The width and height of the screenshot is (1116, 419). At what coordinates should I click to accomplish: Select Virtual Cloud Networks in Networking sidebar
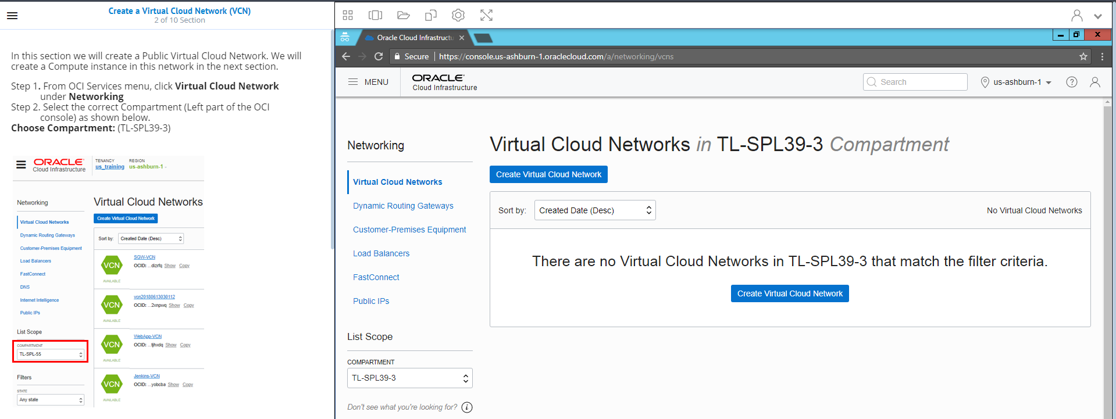[397, 182]
